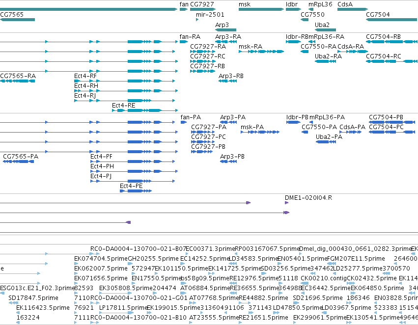
Task: Select the EK074704.5prime EST label
Action: (x=101, y=259)
